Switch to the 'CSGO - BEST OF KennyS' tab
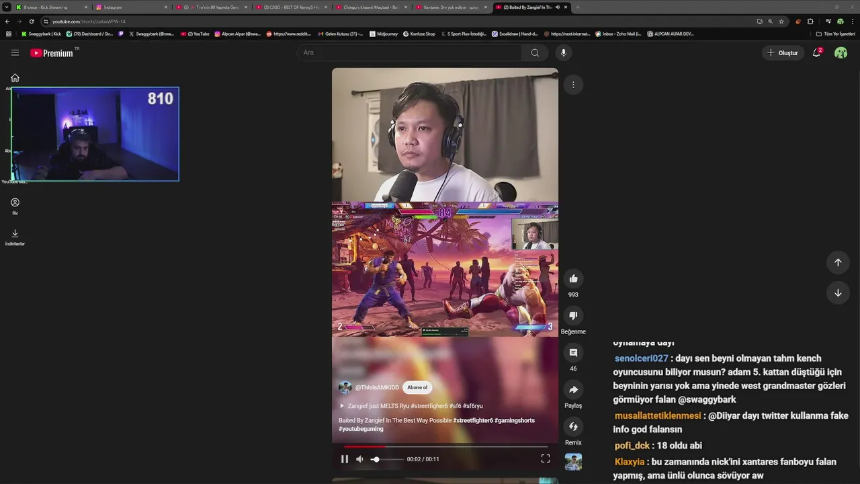 (291, 7)
